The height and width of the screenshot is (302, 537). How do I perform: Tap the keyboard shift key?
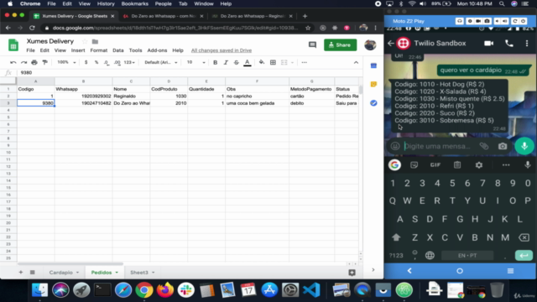coord(396,237)
